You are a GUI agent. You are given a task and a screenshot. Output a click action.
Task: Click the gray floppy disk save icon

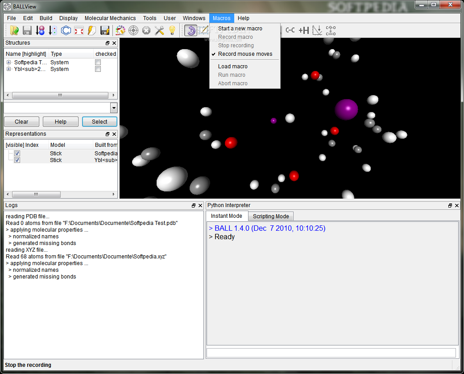click(27, 30)
